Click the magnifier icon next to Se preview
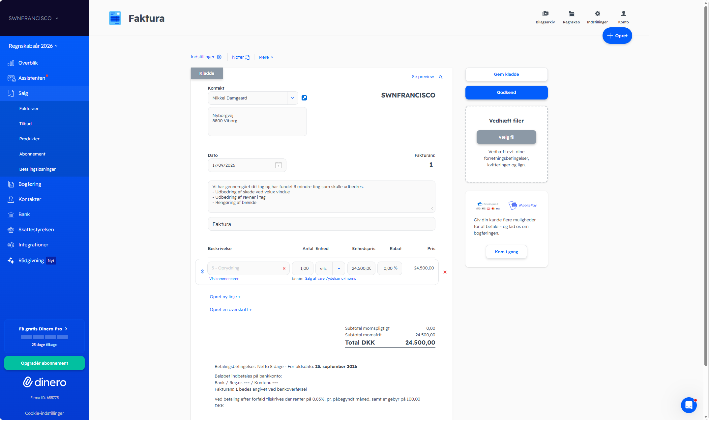The width and height of the screenshot is (709, 421). [441, 77]
